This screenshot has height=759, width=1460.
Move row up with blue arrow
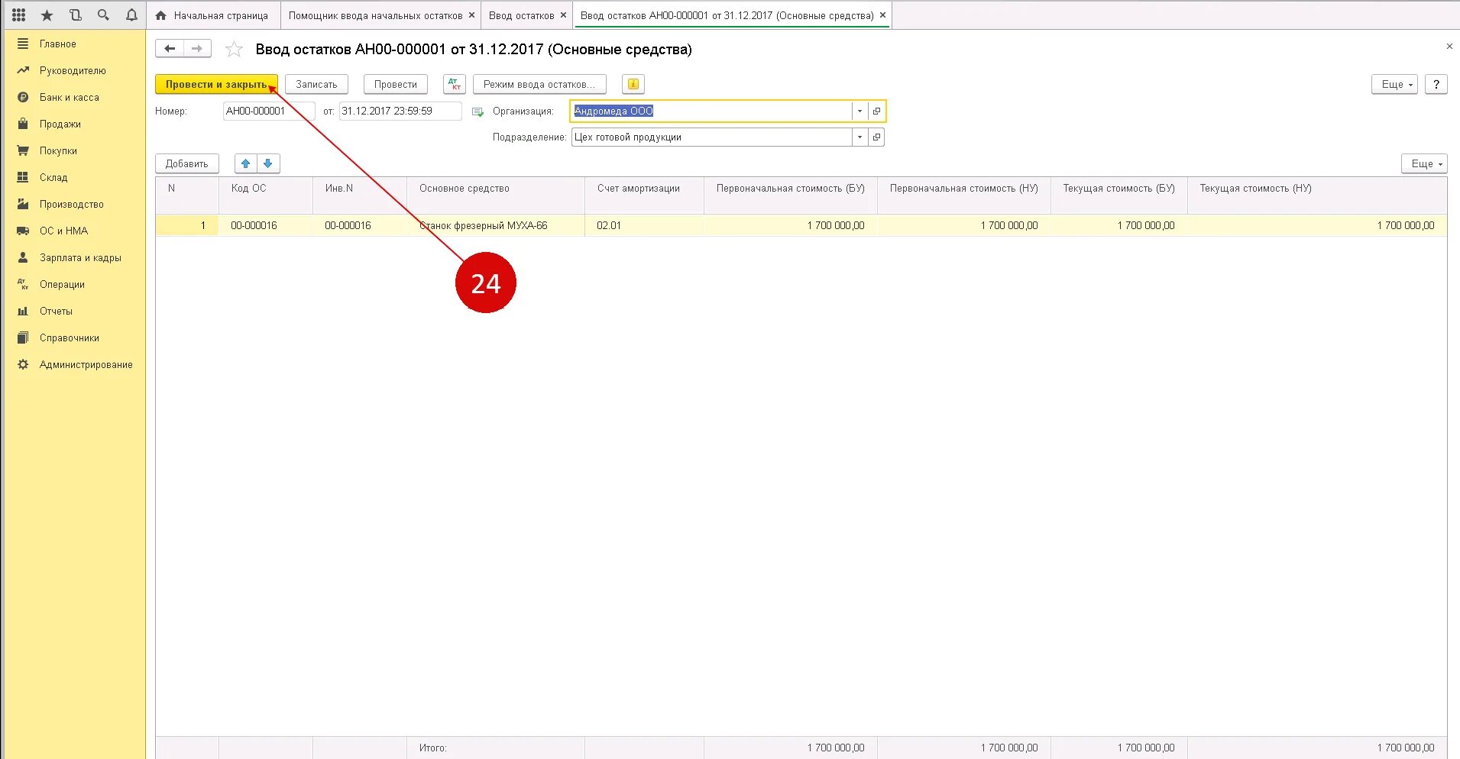click(x=246, y=163)
